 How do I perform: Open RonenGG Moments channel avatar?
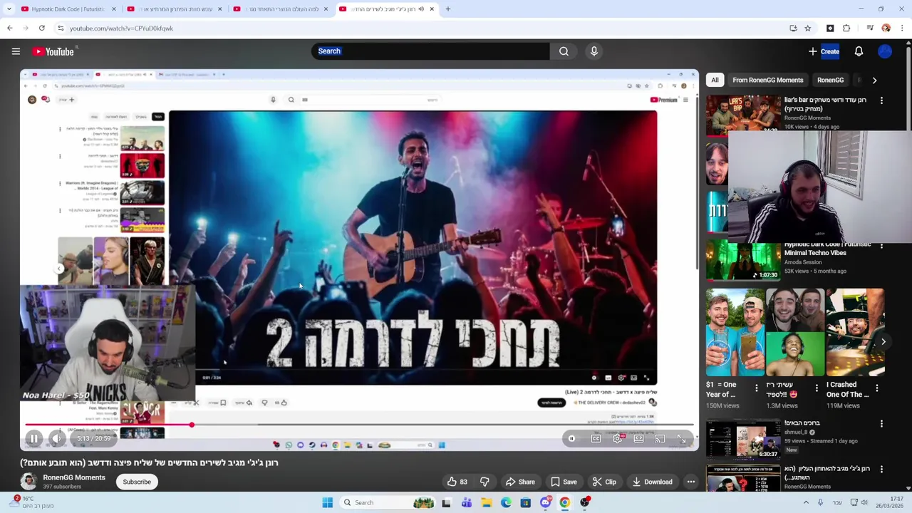pos(28,482)
